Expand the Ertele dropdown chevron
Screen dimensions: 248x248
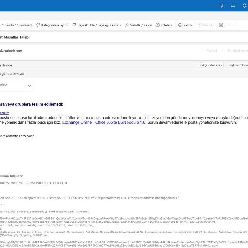tap(172, 25)
